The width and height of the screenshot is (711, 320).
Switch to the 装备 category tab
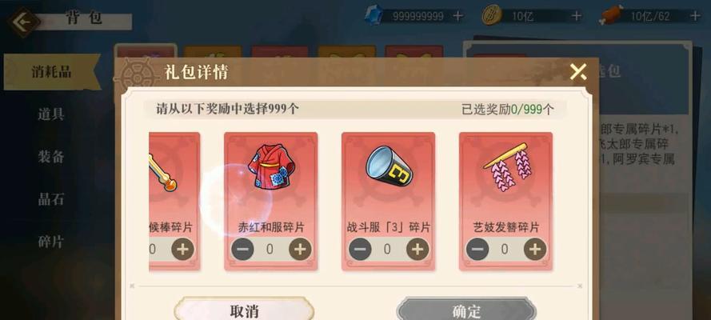click(x=51, y=157)
